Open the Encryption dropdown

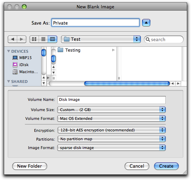pyautogui.click(x=111, y=130)
